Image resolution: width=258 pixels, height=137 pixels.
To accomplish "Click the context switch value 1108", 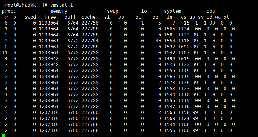I will pos(184,124).
